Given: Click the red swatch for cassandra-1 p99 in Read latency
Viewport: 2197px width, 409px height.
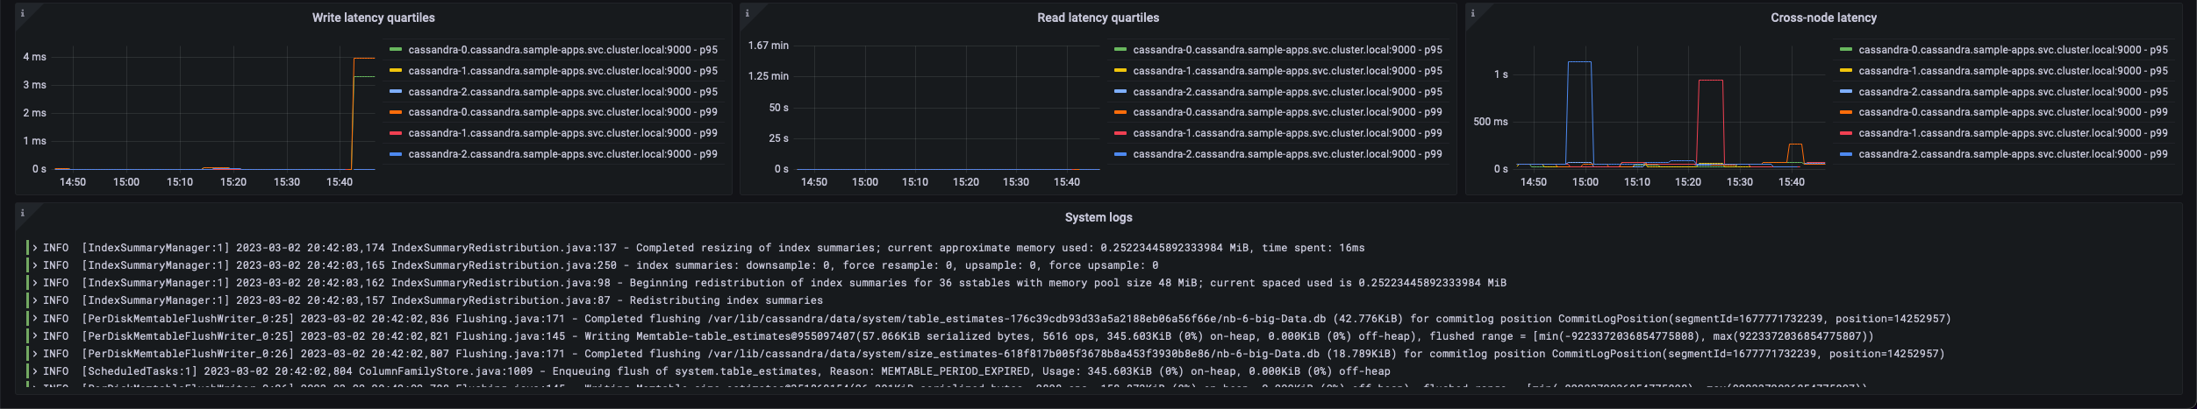Looking at the screenshot, I should click(1120, 133).
